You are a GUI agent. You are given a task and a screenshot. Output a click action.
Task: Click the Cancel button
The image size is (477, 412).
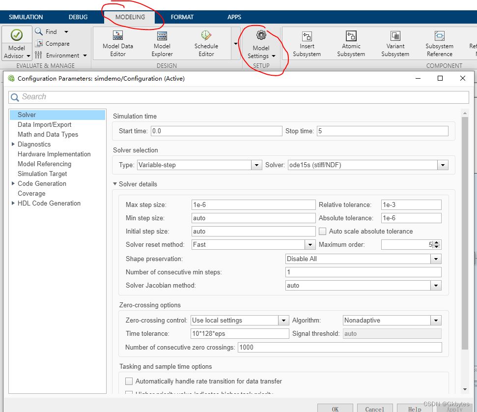pos(375,409)
